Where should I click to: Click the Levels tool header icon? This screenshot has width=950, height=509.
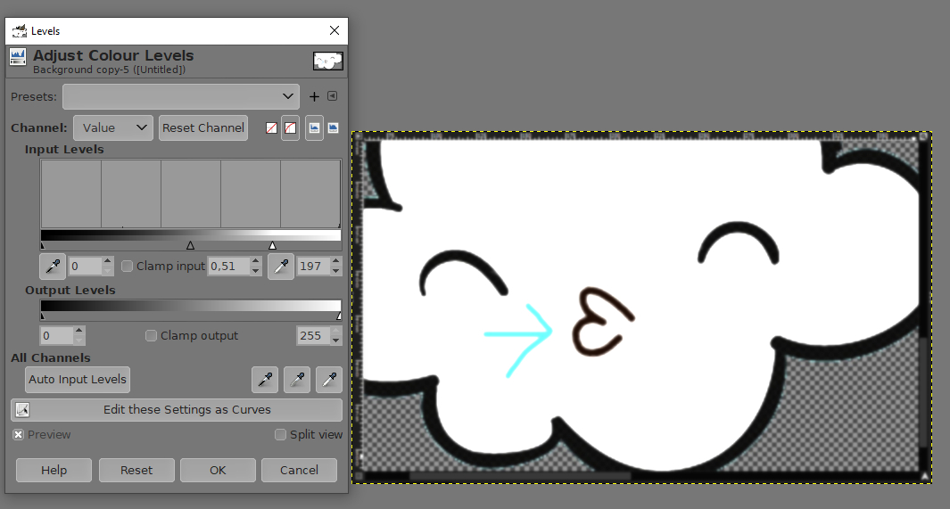click(x=18, y=58)
